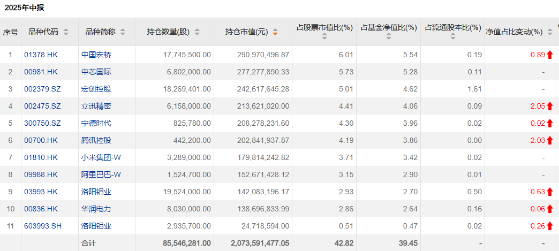Image resolution: width=559 pixels, height=251 pixels.
Task: Select 宁德时代 stock link
Action: [96, 123]
